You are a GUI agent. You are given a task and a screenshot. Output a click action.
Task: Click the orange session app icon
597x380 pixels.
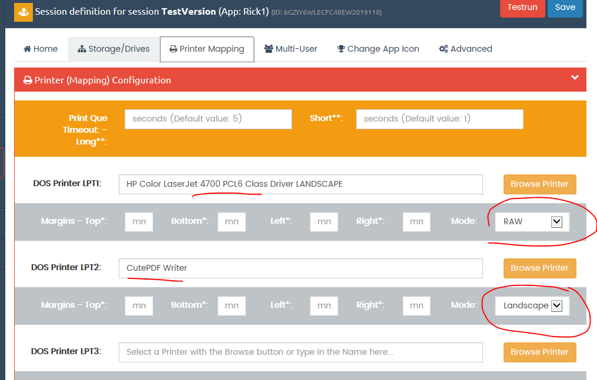(24, 12)
